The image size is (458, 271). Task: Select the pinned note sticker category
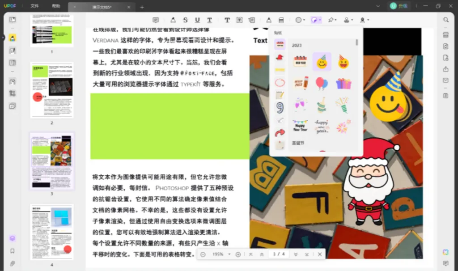(280, 145)
